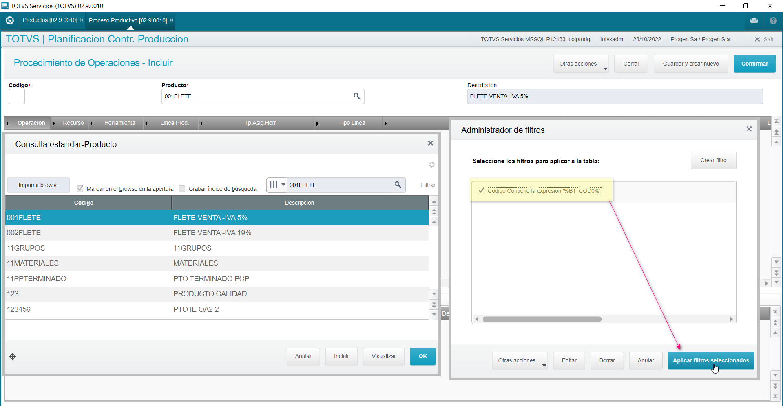Sort the lookup by its Descripcion column header
The height and width of the screenshot is (406, 783).
click(x=300, y=203)
